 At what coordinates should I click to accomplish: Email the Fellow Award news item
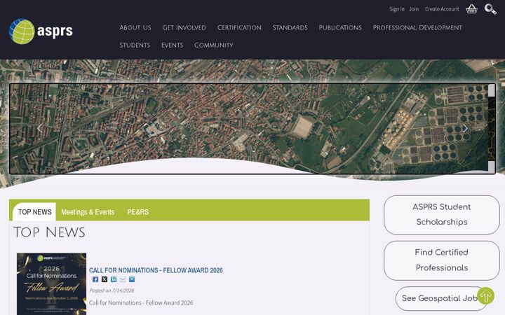point(123,279)
